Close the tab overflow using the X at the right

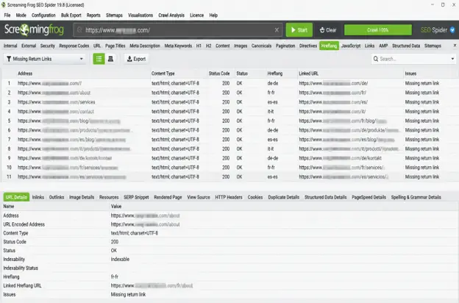pyautogui.click(x=455, y=46)
